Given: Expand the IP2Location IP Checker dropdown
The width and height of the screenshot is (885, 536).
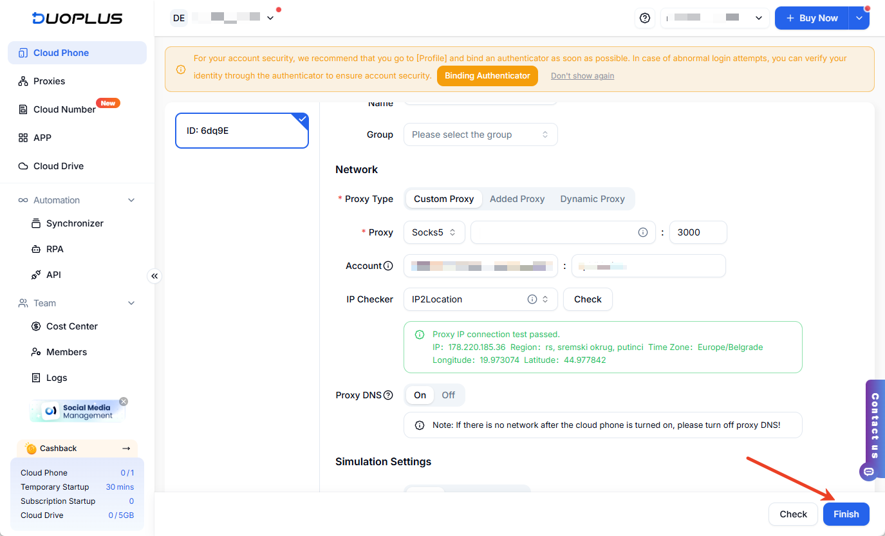Looking at the screenshot, I should point(545,299).
